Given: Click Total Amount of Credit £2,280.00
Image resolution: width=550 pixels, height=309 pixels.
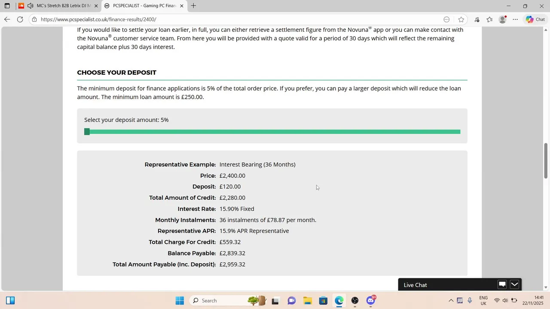Looking at the screenshot, I should [x=232, y=198].
